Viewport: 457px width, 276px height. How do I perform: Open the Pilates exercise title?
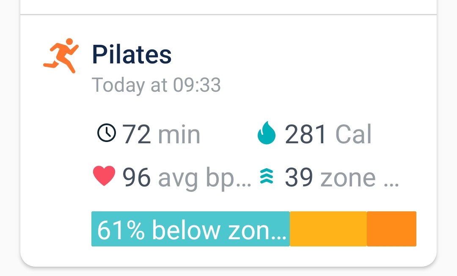pos(132,55)
